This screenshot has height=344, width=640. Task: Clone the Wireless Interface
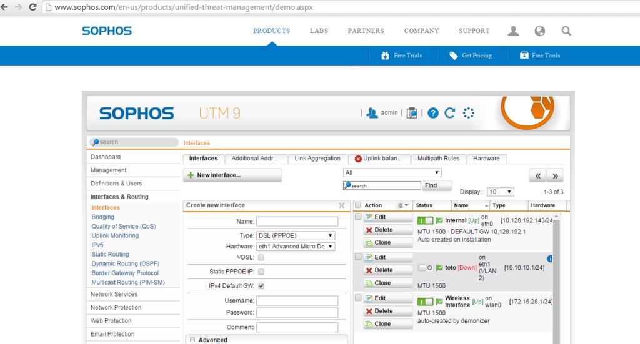point(387,323)
